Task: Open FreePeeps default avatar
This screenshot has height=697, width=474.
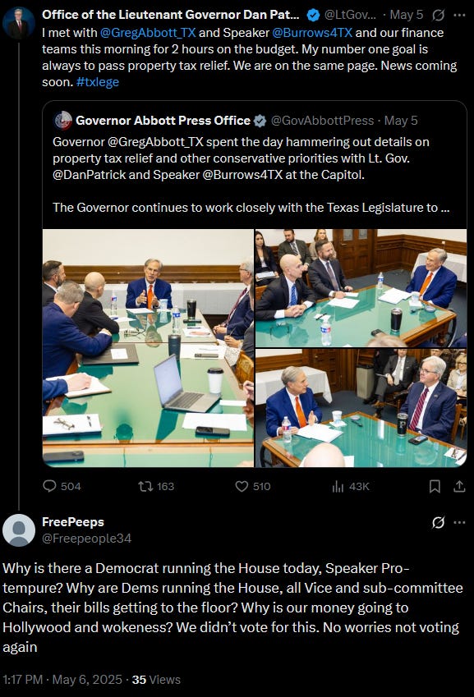Action: click(x=19, y=530)
